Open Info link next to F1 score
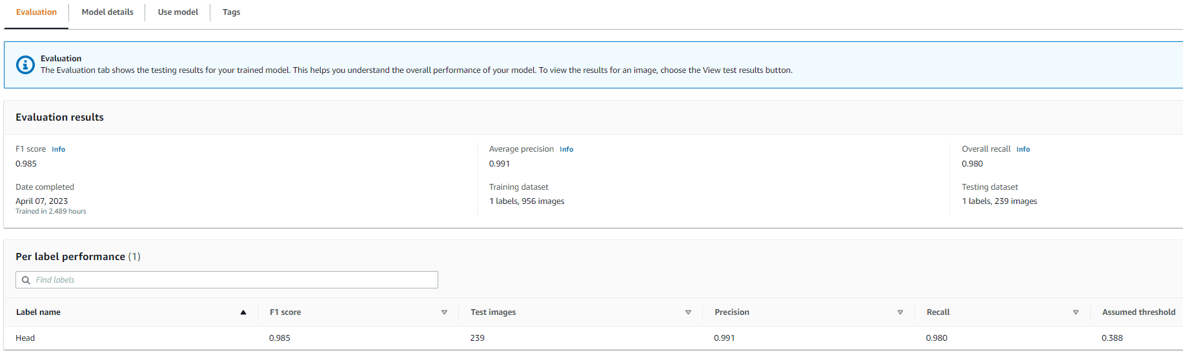 (x=58, y=149)
